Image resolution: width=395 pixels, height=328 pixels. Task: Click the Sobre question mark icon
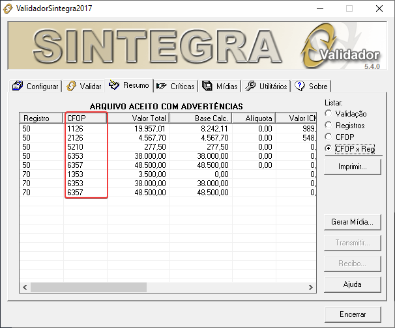point(300,86)
